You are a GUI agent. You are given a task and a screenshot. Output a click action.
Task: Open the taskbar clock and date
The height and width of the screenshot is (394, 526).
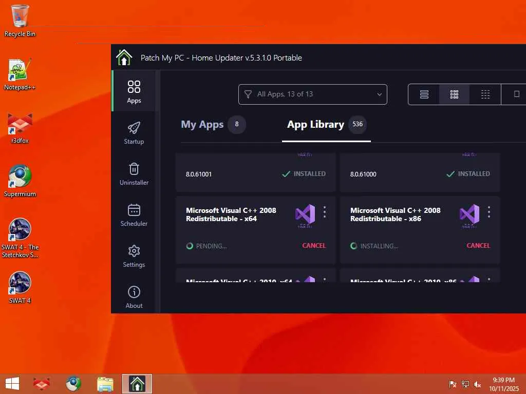point(503,384)
